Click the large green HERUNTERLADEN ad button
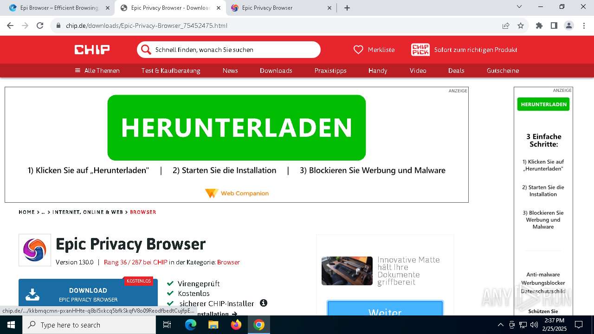The image size is (594, 334). click(x=237, y=128)
